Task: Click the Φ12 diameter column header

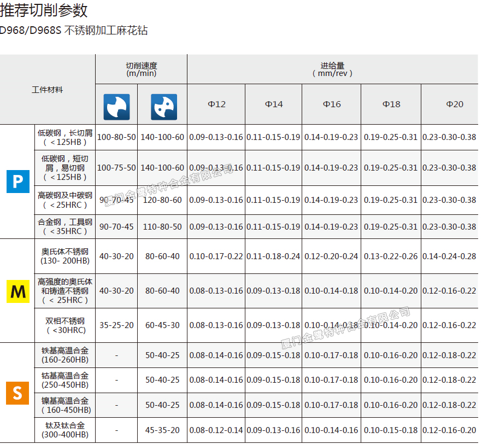Action: pos(216,104)
